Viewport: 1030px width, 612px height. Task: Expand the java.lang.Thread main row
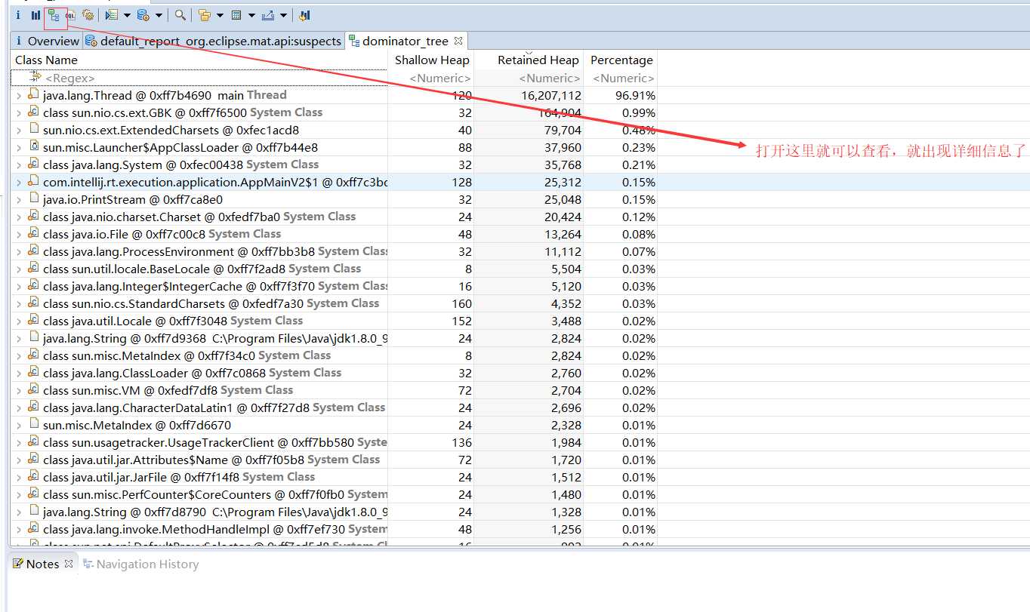(x=19, y=96)
